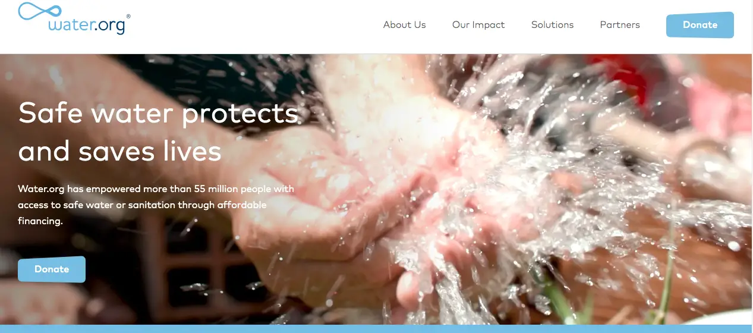This screenshot has height=333, width=753.
Task: Open the Solutions navigation item
Action: pos(552,25)
